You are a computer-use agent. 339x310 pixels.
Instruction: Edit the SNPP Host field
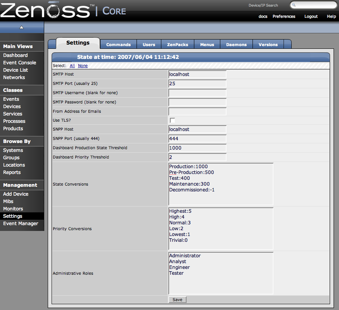coord(197,129)
